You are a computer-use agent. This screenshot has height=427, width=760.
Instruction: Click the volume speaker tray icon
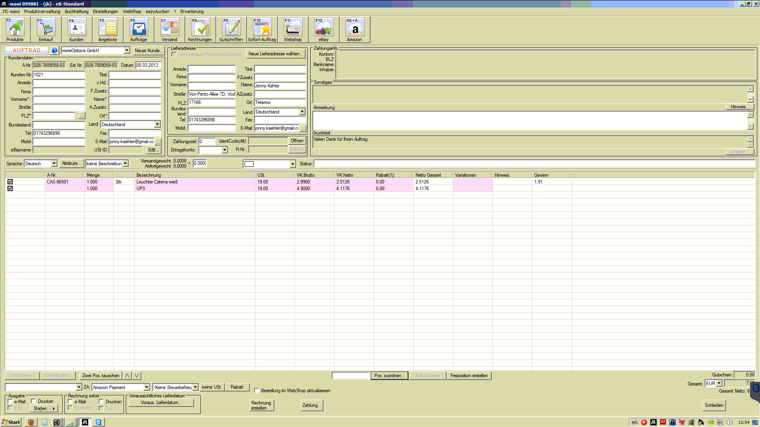coord(730,422)
